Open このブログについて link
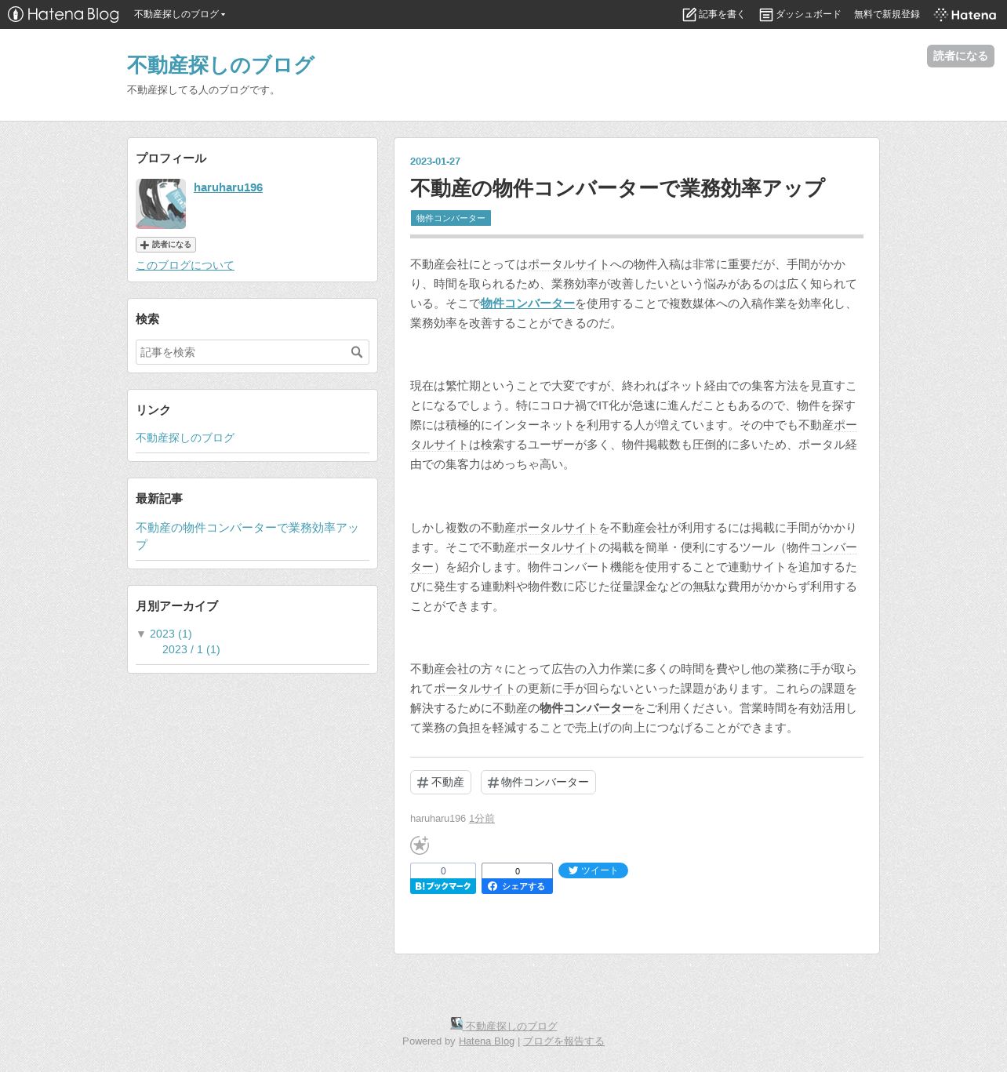This screenshot has width=1007, height=1072. (x=185, y=265)
